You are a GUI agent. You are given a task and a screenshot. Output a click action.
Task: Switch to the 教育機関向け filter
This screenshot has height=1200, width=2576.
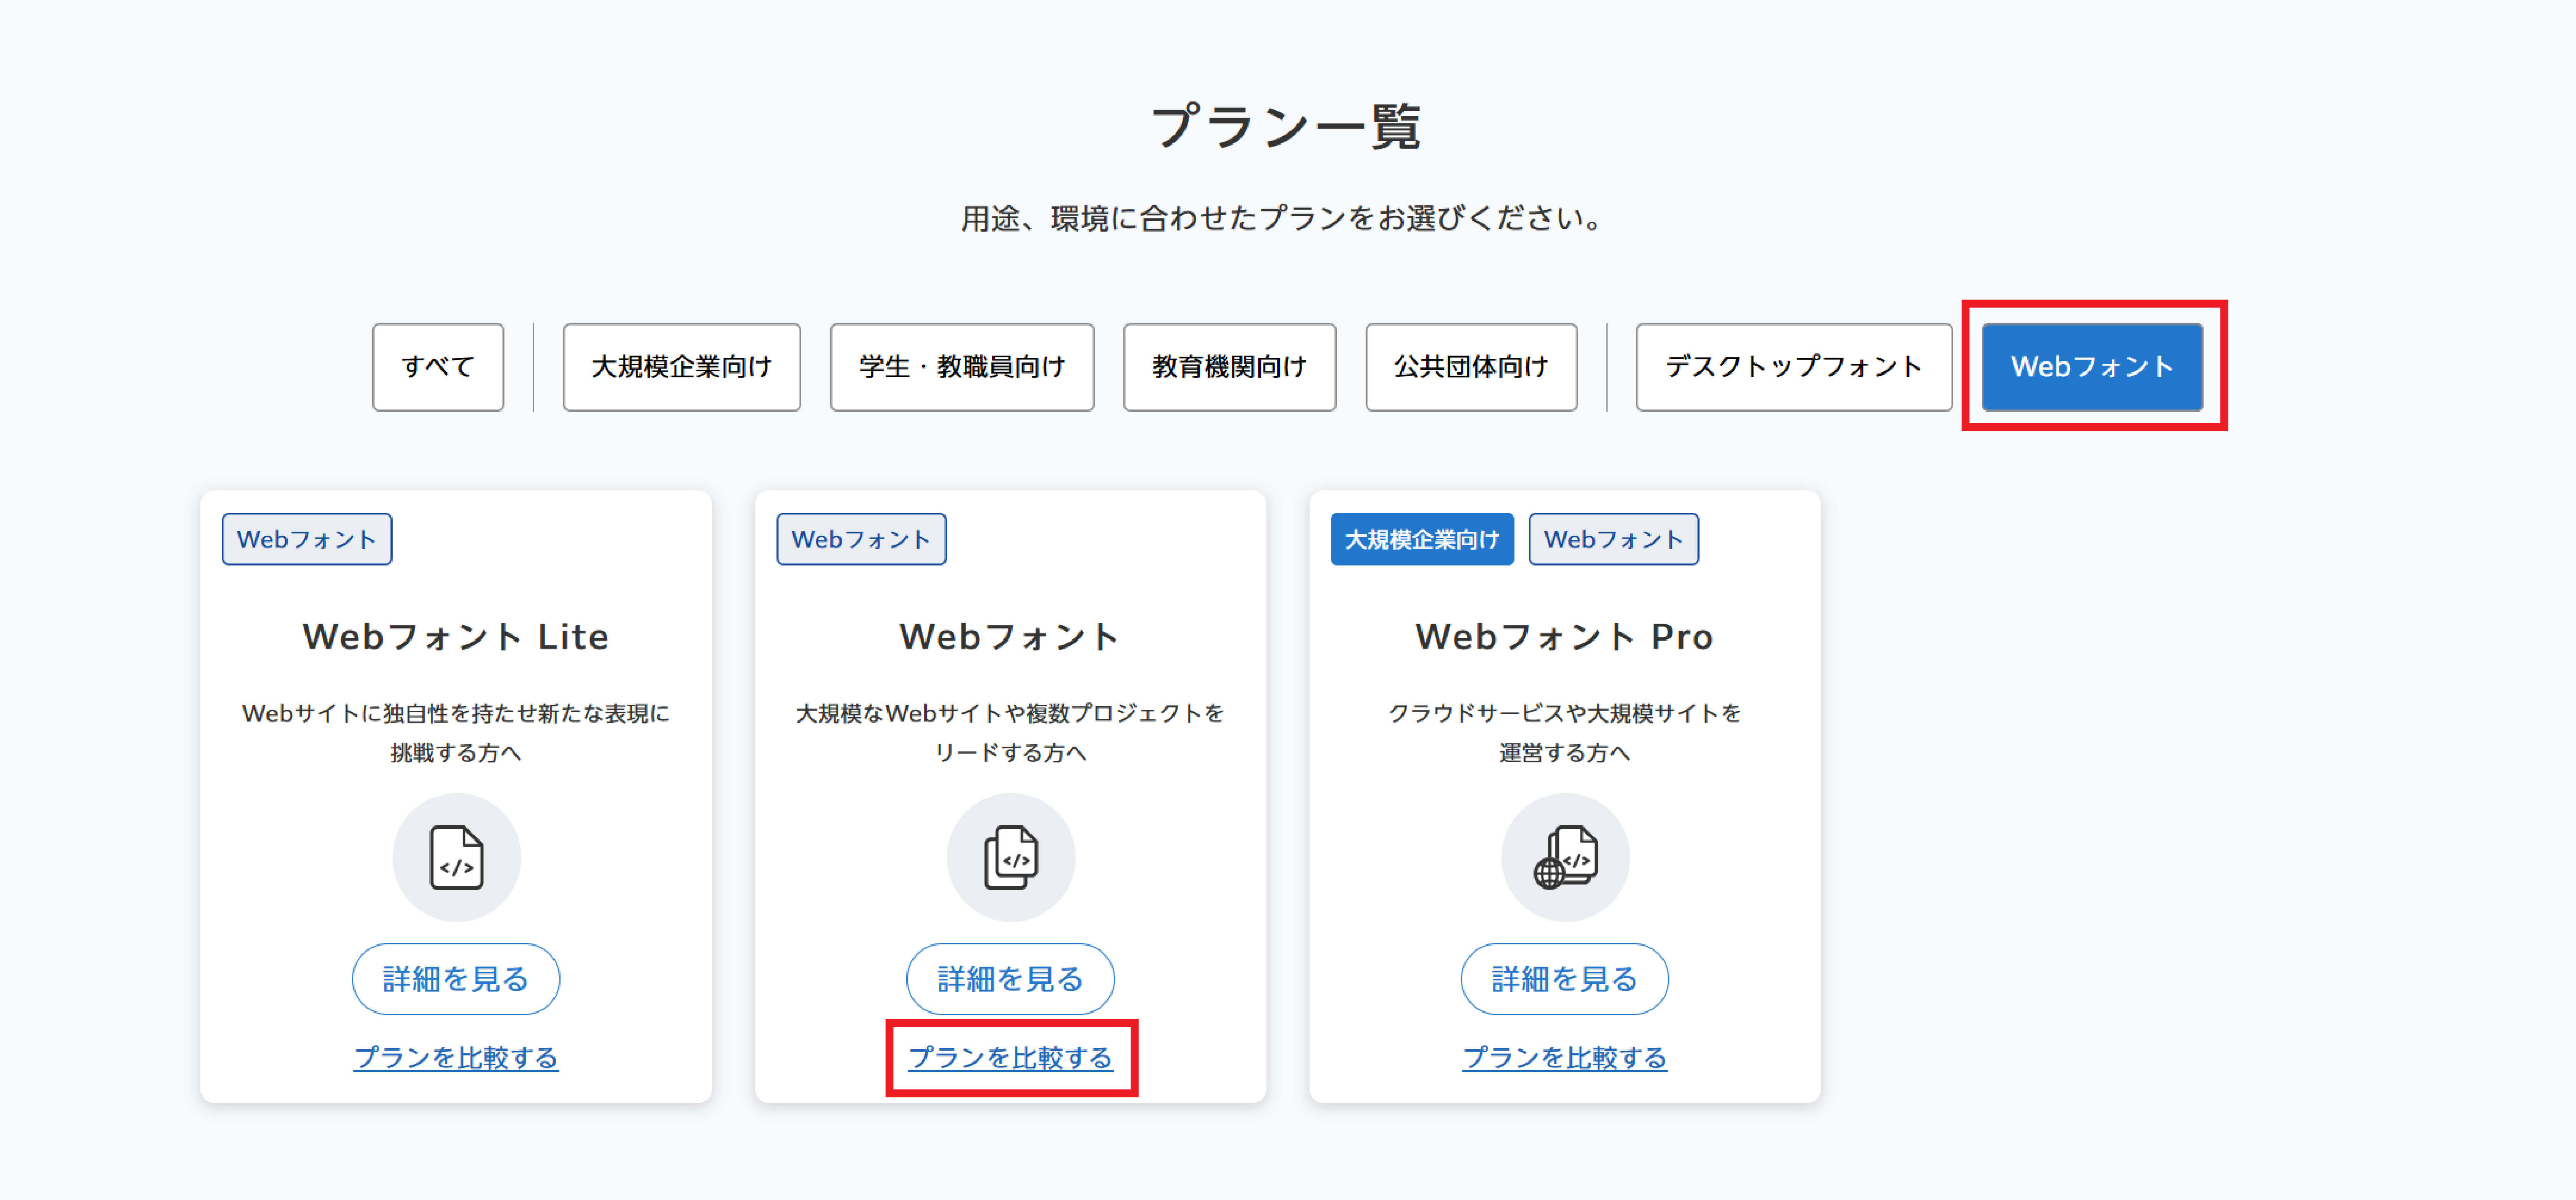1229,367
